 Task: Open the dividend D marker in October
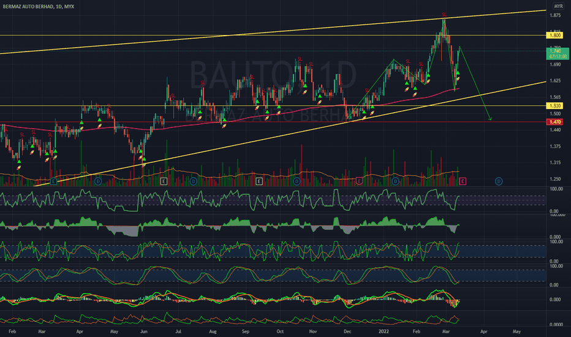297,181
